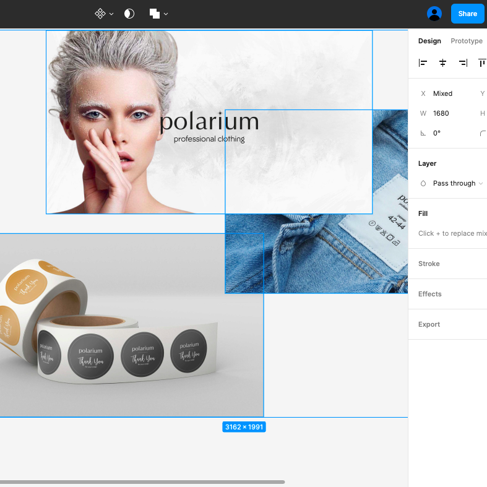
Task: Select the sticker roll mockup image
Action: 132,325
